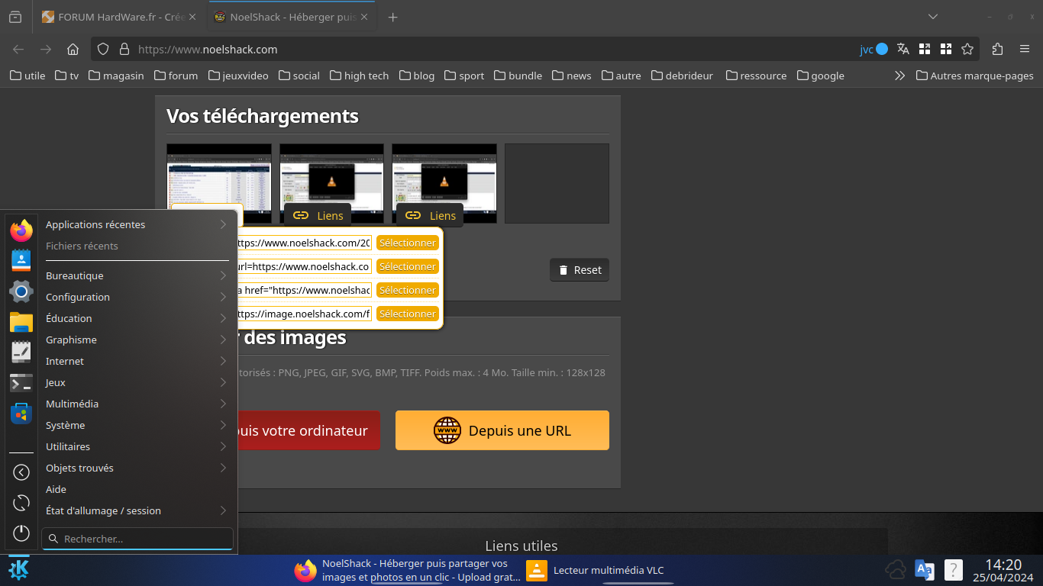Click the page translation icon in address bar
The image size is (1043, 586).
903,49
